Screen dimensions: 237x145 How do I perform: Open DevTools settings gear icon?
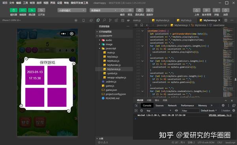pyautogui.click(x=223, y=105)
